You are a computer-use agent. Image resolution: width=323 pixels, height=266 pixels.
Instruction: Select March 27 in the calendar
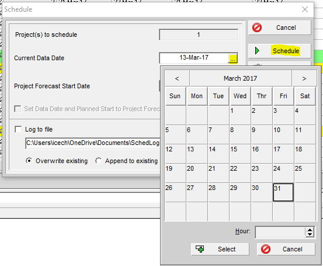click(197, 192)
